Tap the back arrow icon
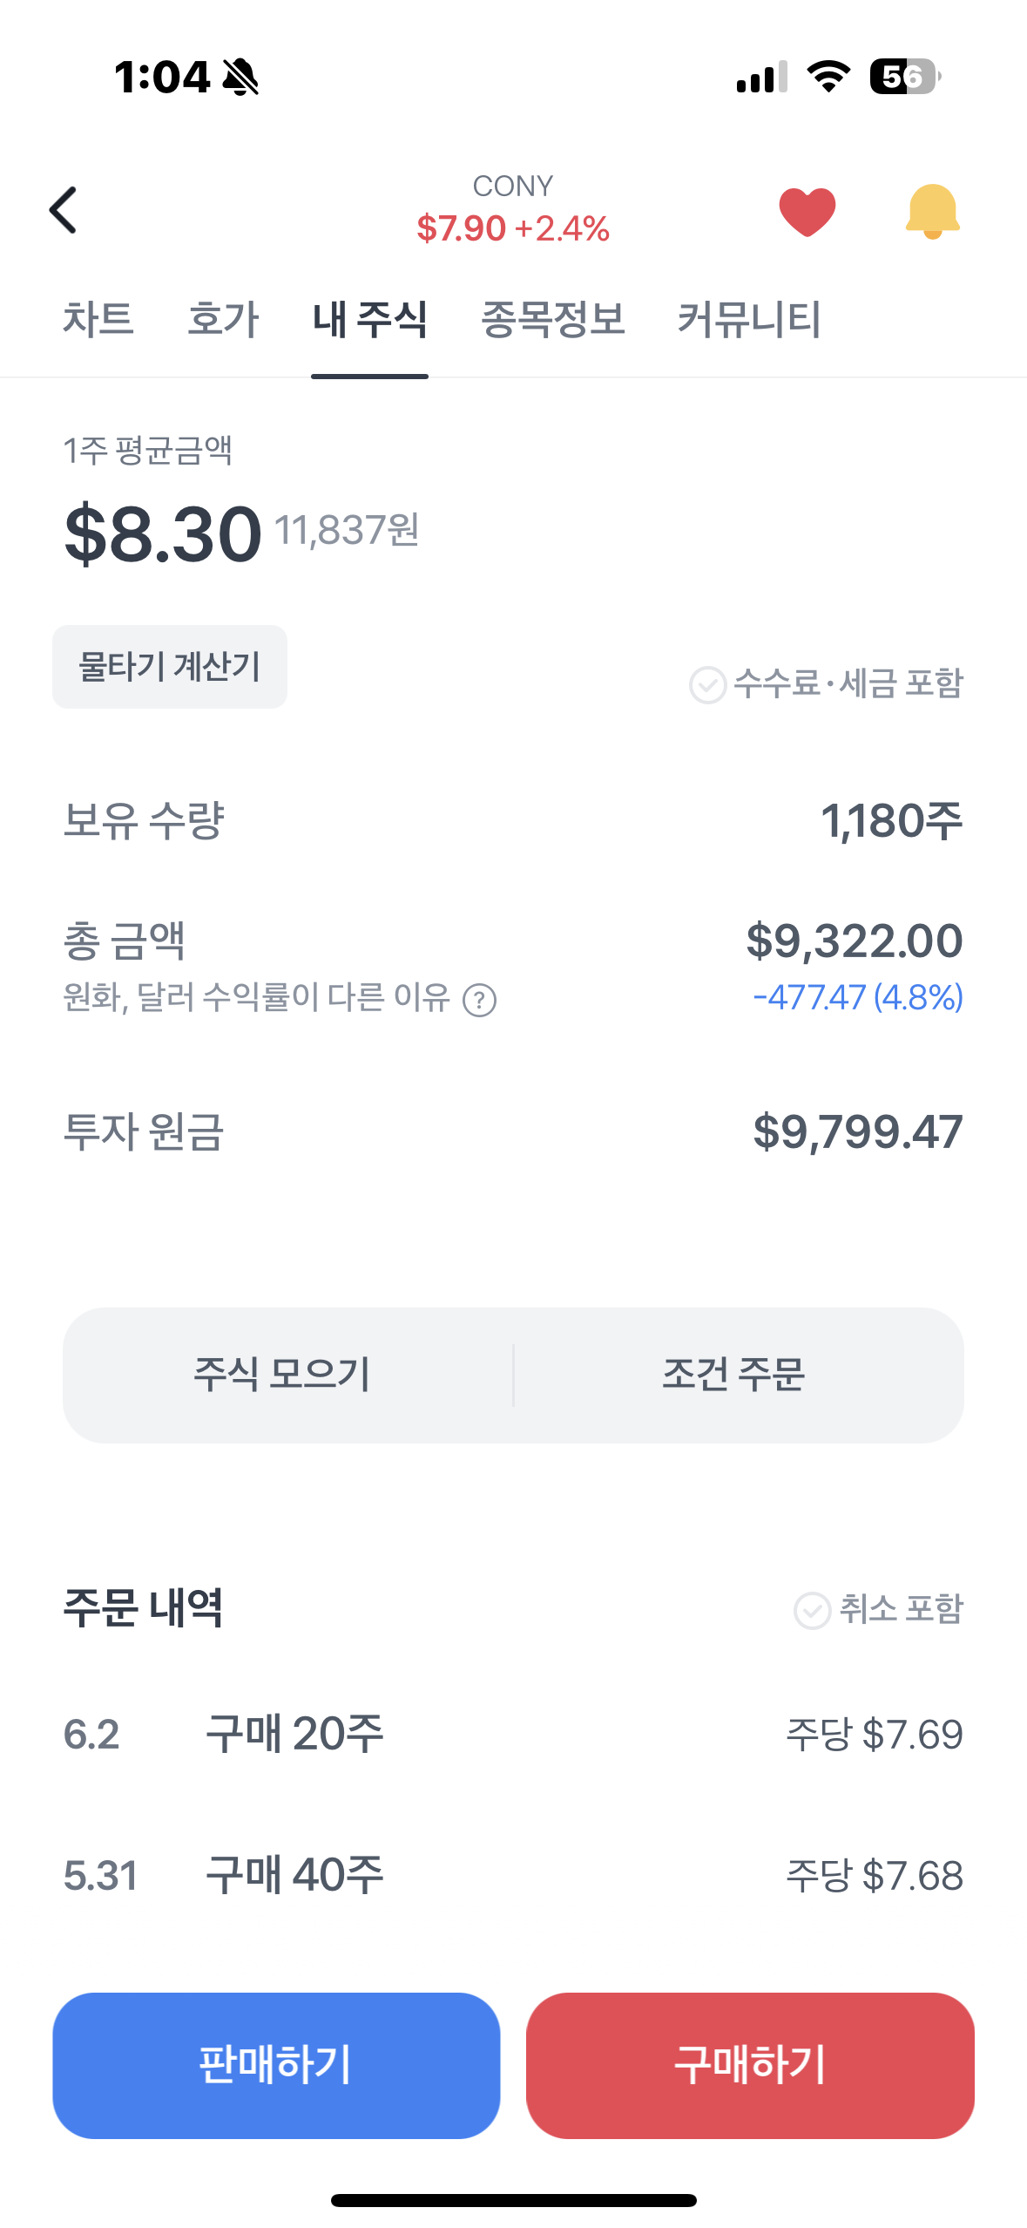Viewport: 1027px width, 2228px height. [63, 210]
